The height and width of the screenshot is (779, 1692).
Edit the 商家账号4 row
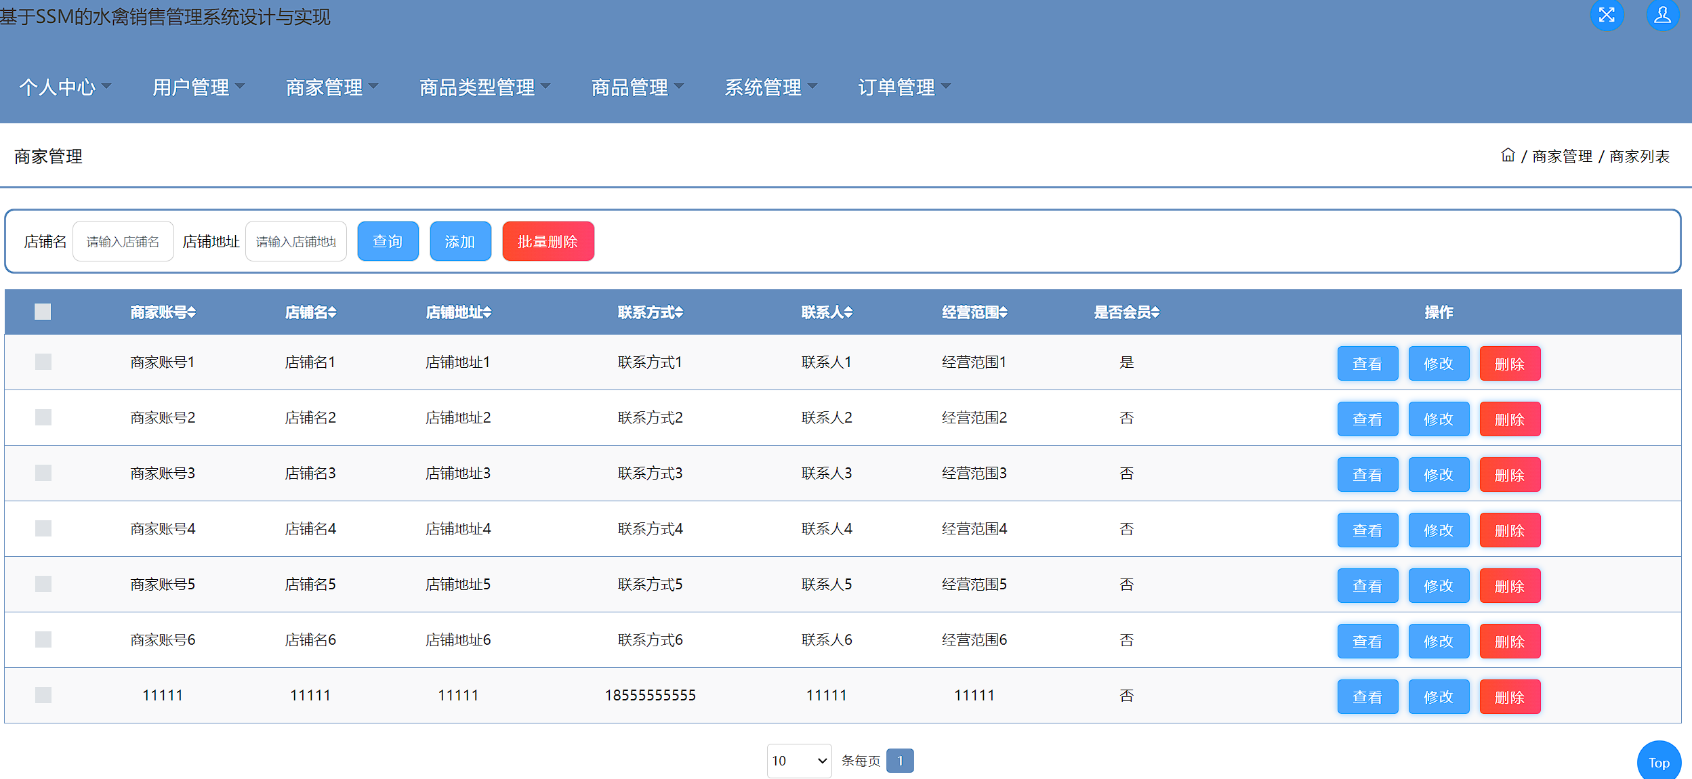coord(1439,530)
